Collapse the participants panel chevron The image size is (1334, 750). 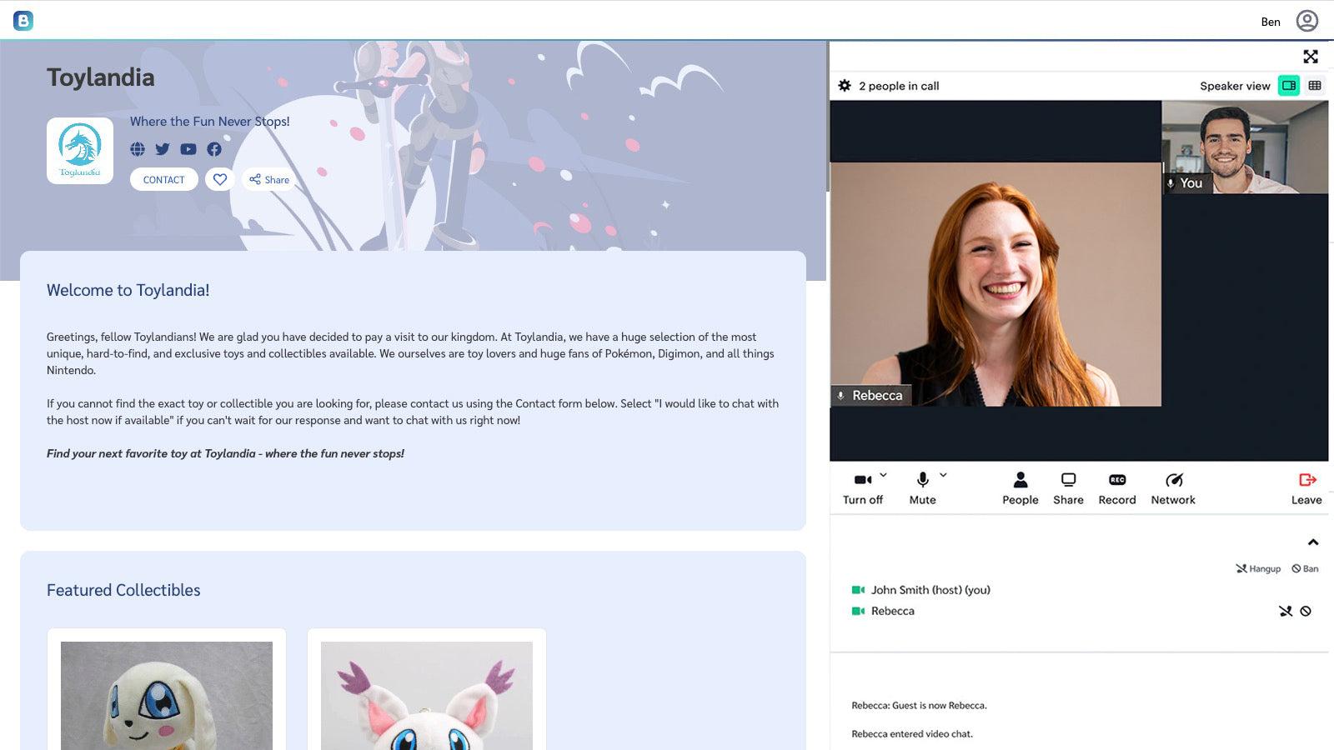click(x=1313, y=542)
